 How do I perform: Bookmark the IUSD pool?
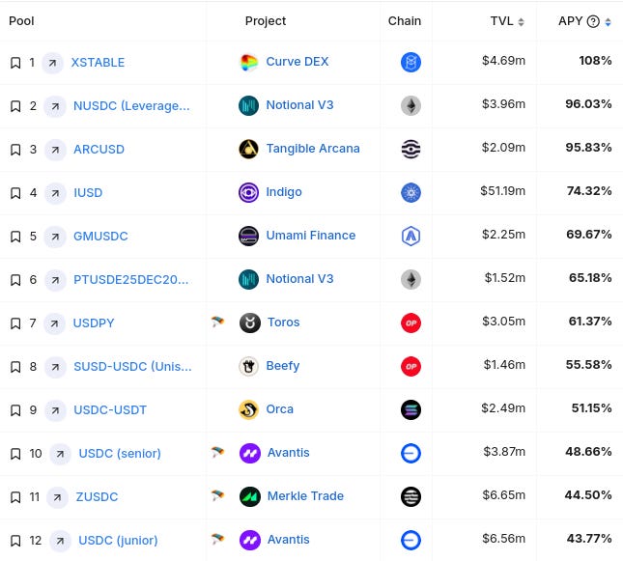click(15, 193)
